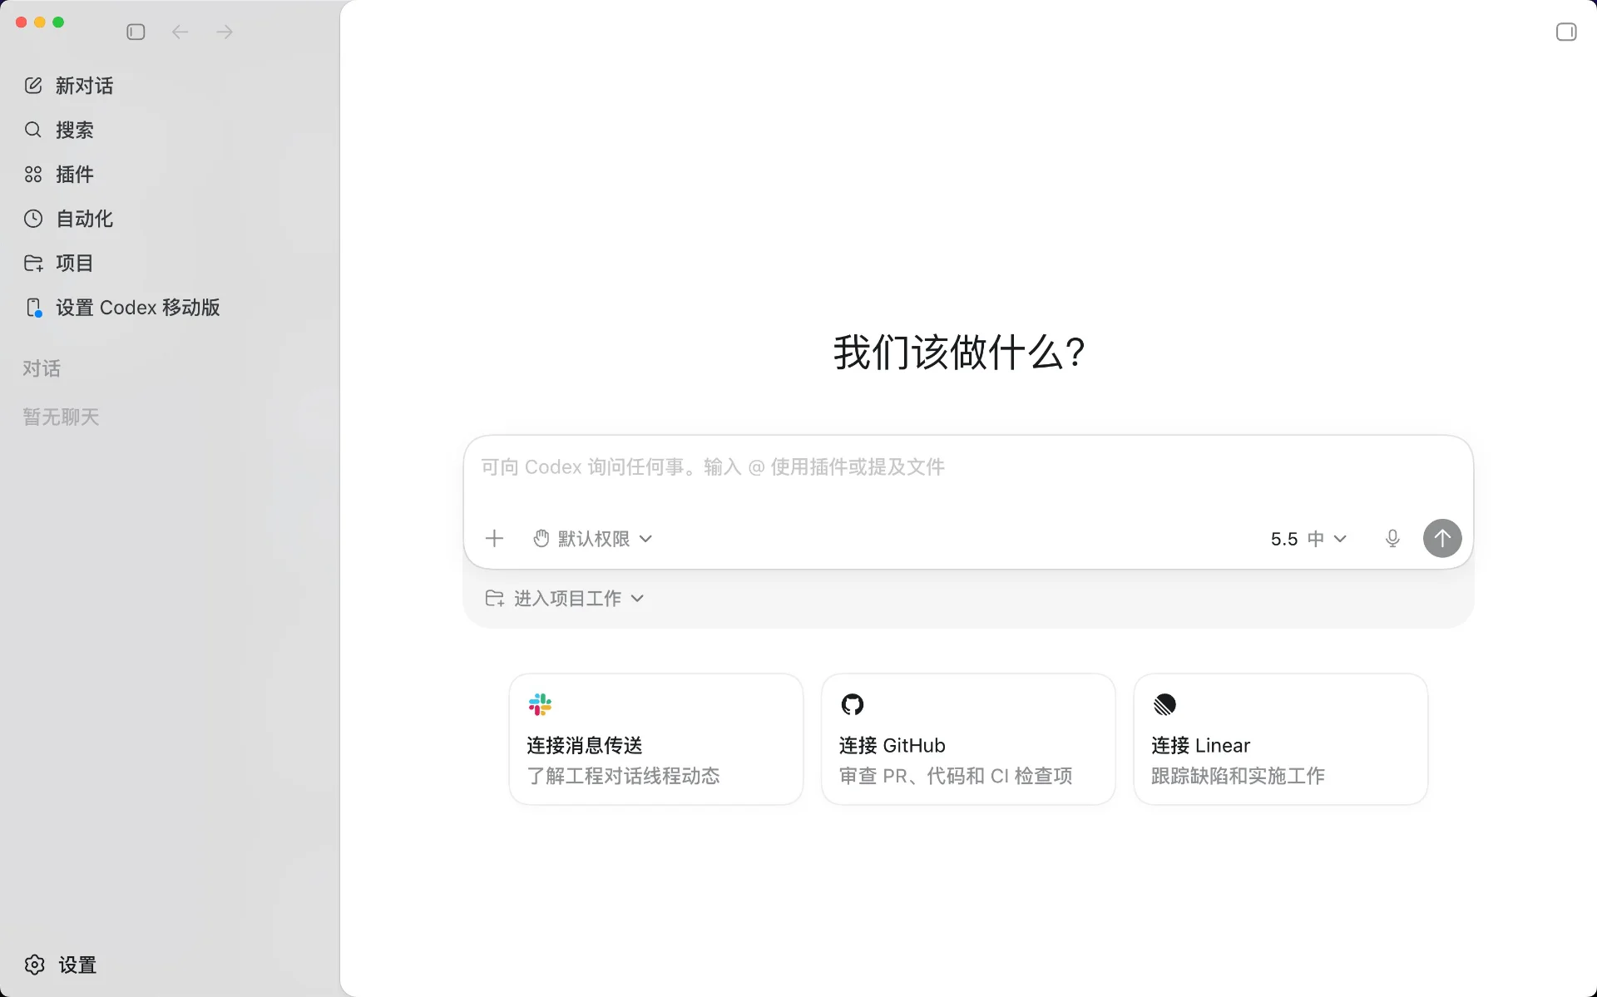Click the 对话 section header
The image size is (1597, 997).
pyautogui.click(x=42, y=368)
